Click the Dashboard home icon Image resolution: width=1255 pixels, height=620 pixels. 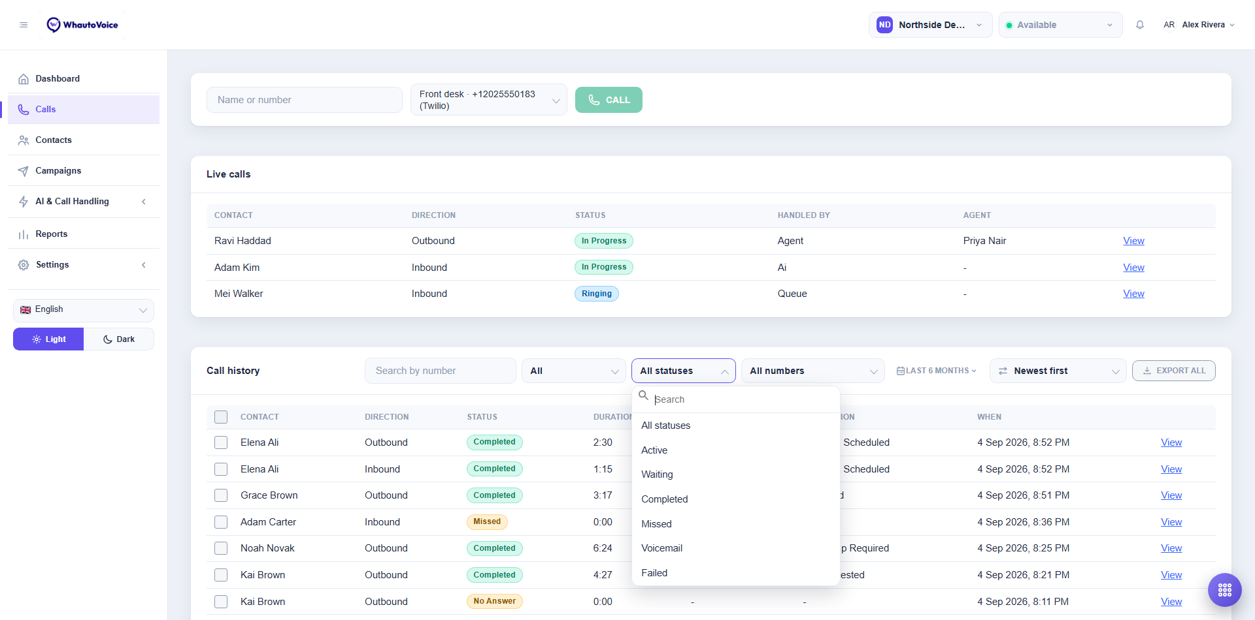[x=24, y=79]
